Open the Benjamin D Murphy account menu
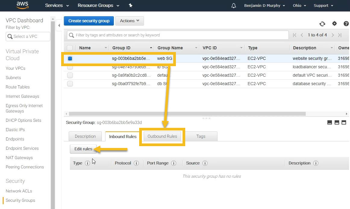Screen dimensions: 350x209 point(264,6)
